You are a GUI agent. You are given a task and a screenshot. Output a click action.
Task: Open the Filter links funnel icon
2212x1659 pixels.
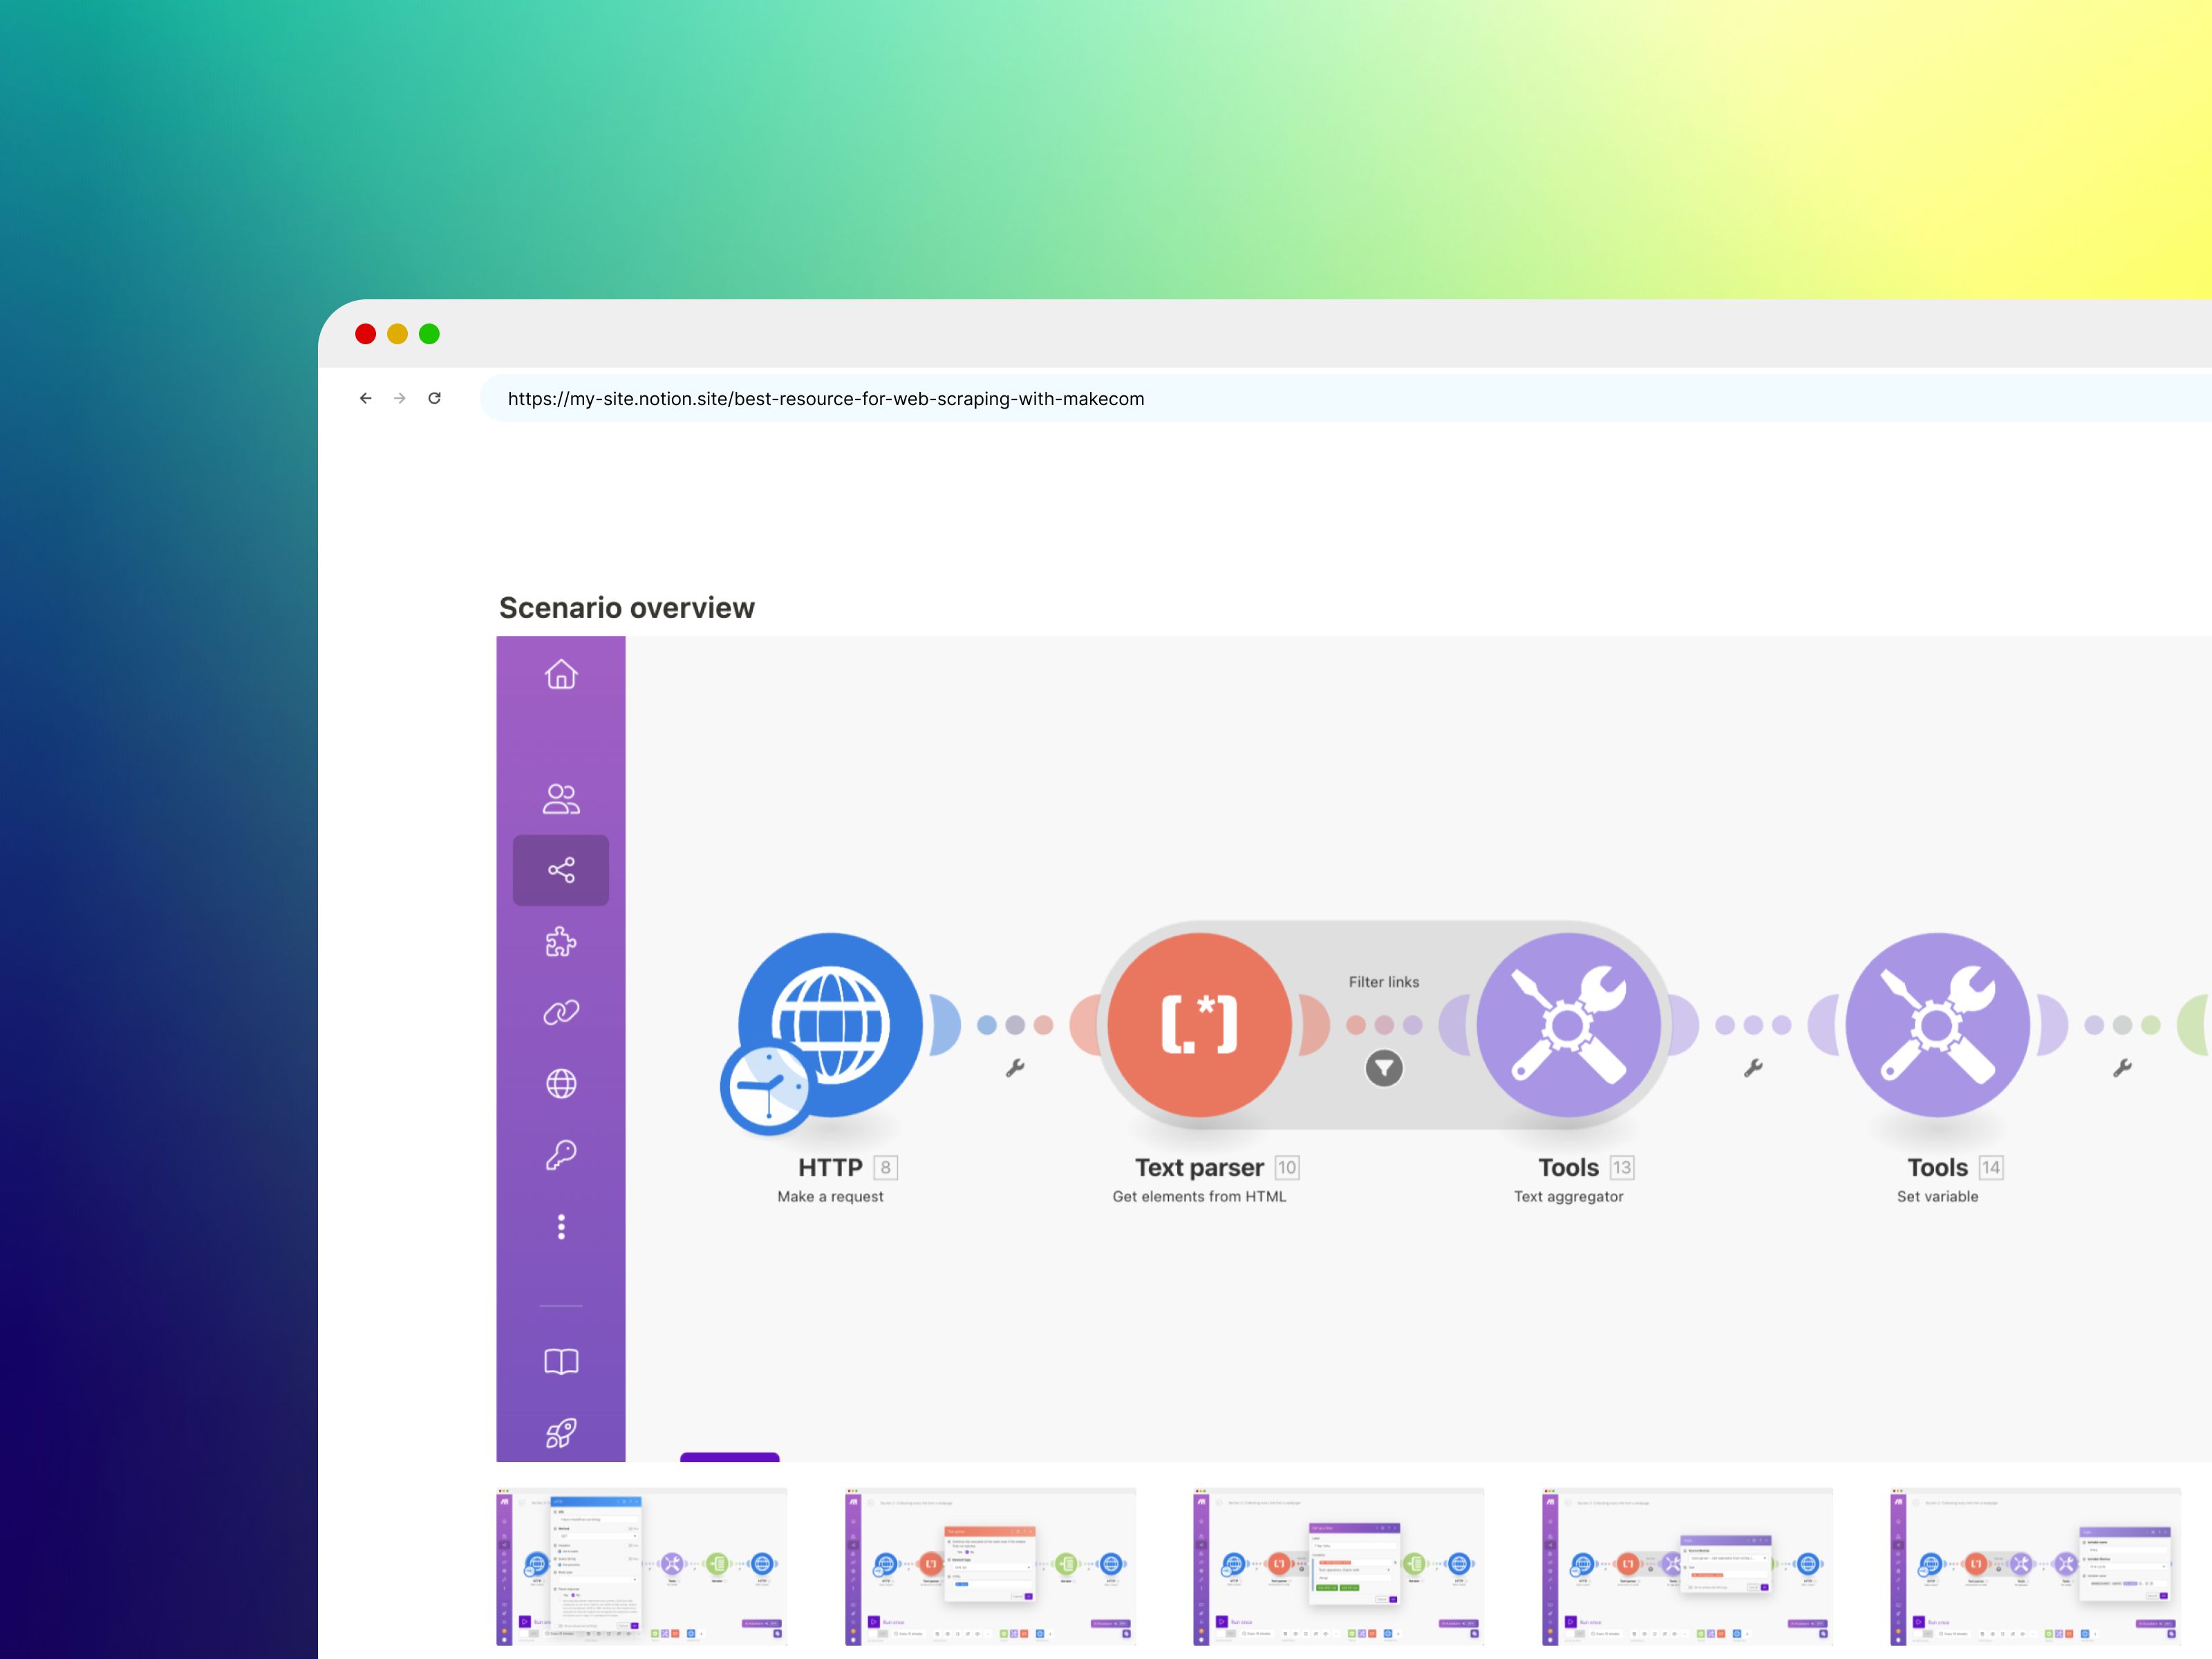(x=1384, y=1068)
